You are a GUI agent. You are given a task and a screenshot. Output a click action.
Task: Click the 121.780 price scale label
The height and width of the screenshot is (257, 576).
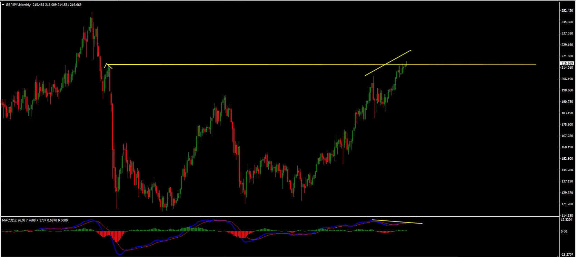pos(567,204)
